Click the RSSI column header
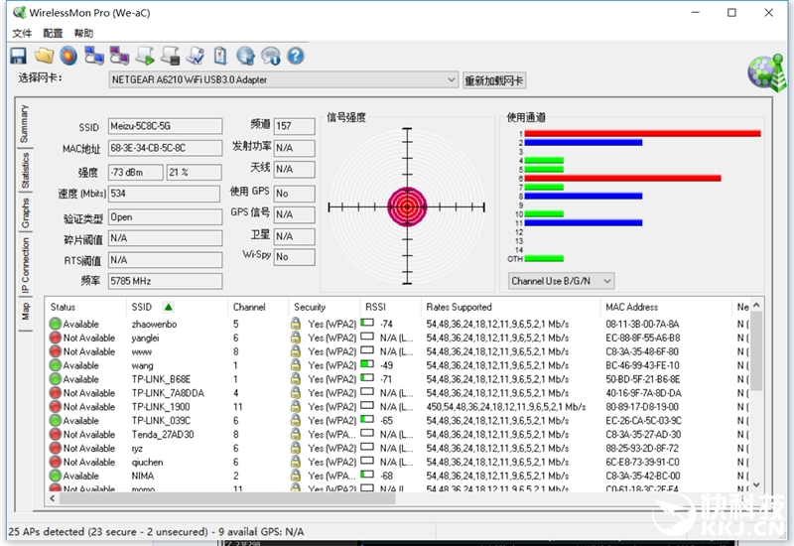Screen dimensions: 794x546 point(376,307)
